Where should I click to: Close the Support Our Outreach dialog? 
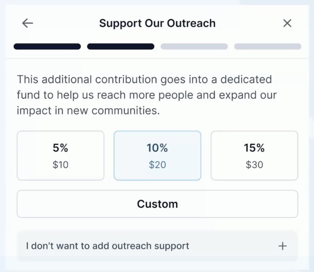(287, 23)
